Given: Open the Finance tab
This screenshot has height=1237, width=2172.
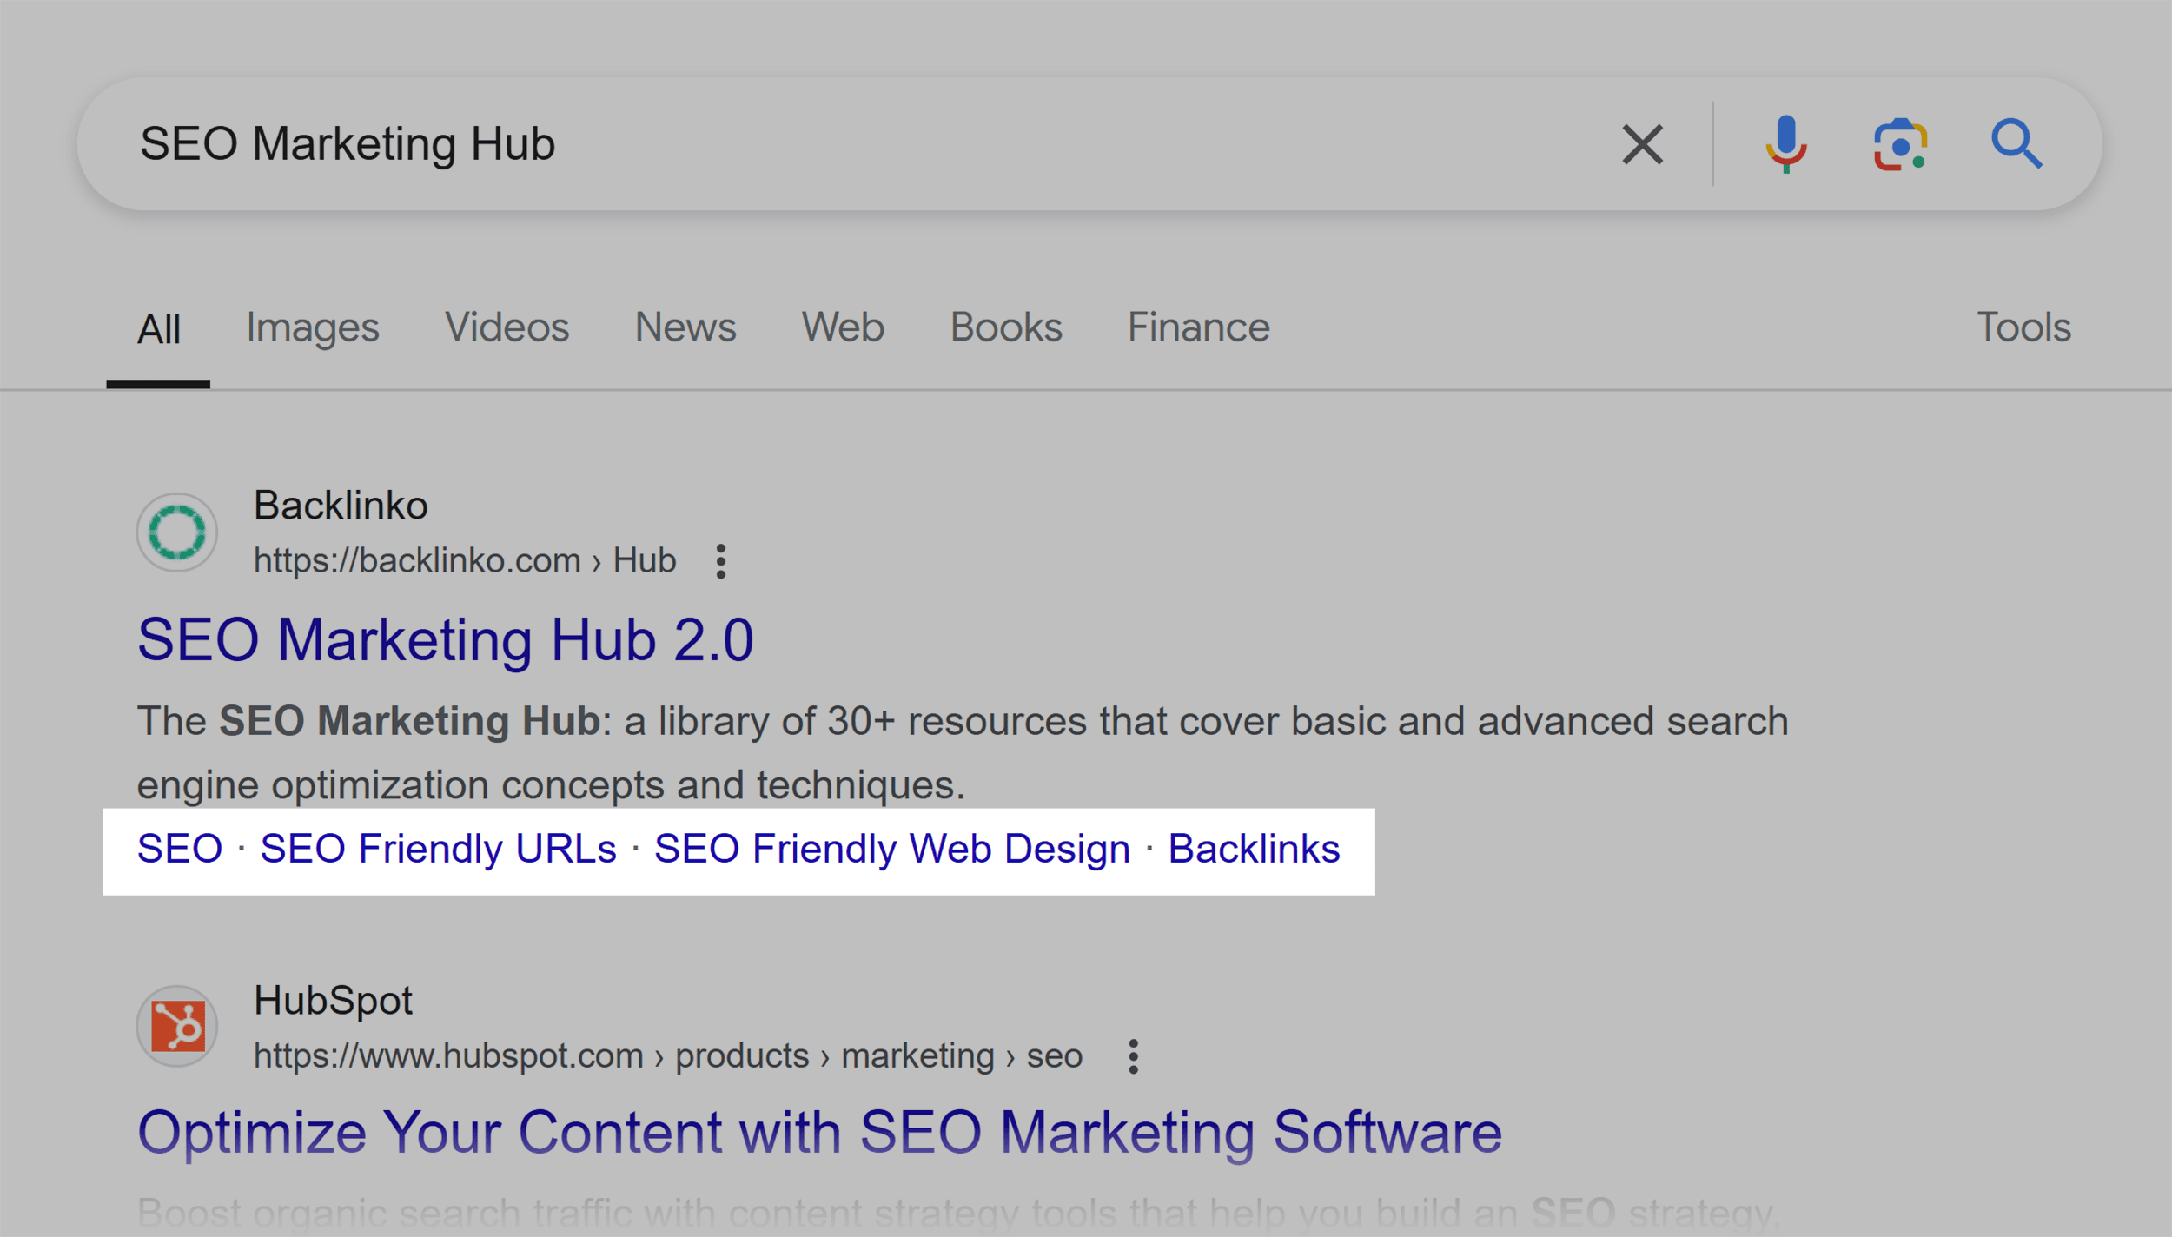Looking at the screenshot, I should 1199,328.
